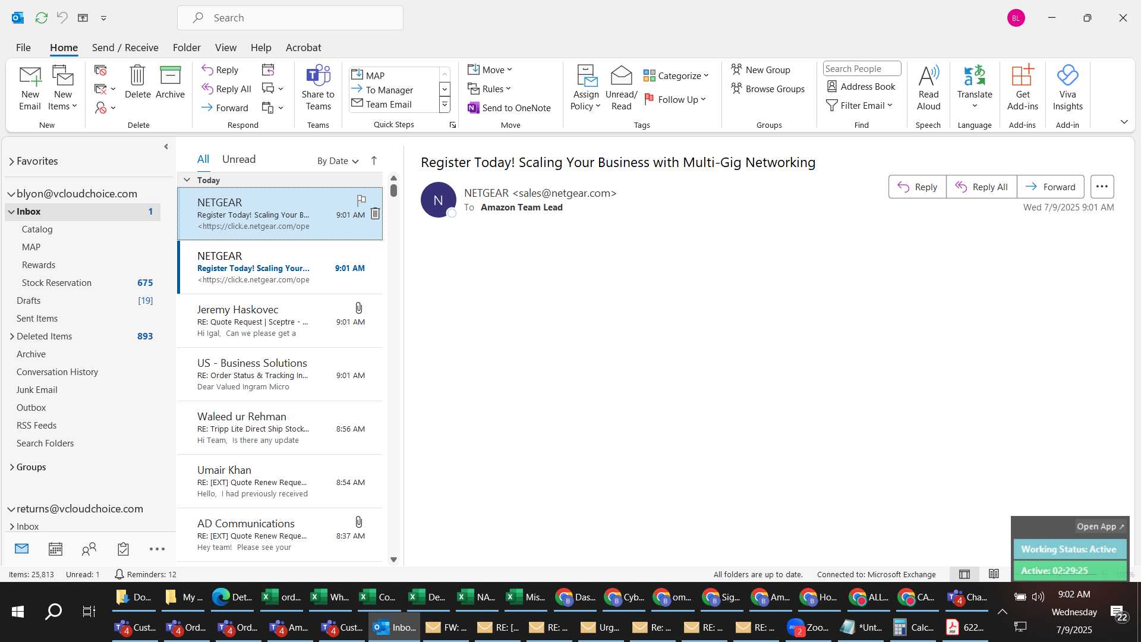This screenshot has width=1141, height=642.
Task: Switch to View tab
Action: [225, 48]
